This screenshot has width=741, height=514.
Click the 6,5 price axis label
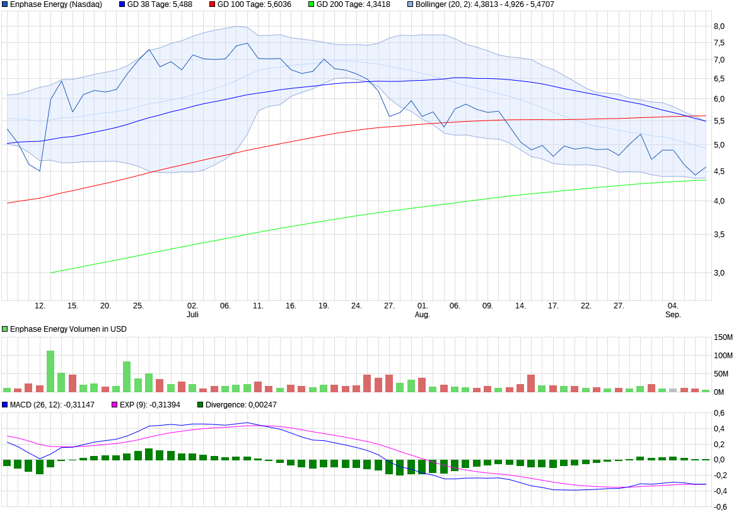[719, 79]
